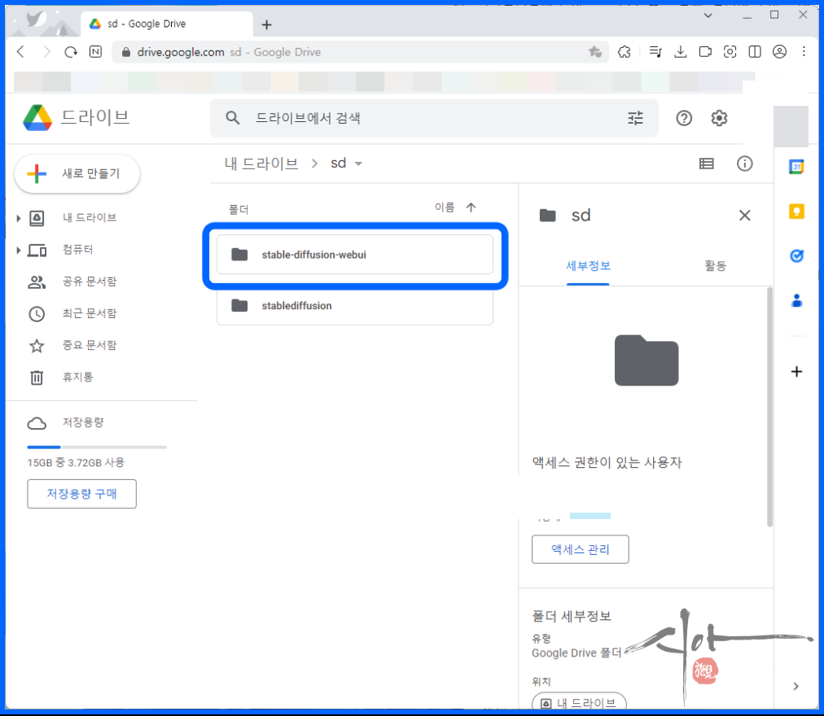This screenshot has height=716, width=824.
Task: Open Contacts side panel
Action: coord(796,300)
